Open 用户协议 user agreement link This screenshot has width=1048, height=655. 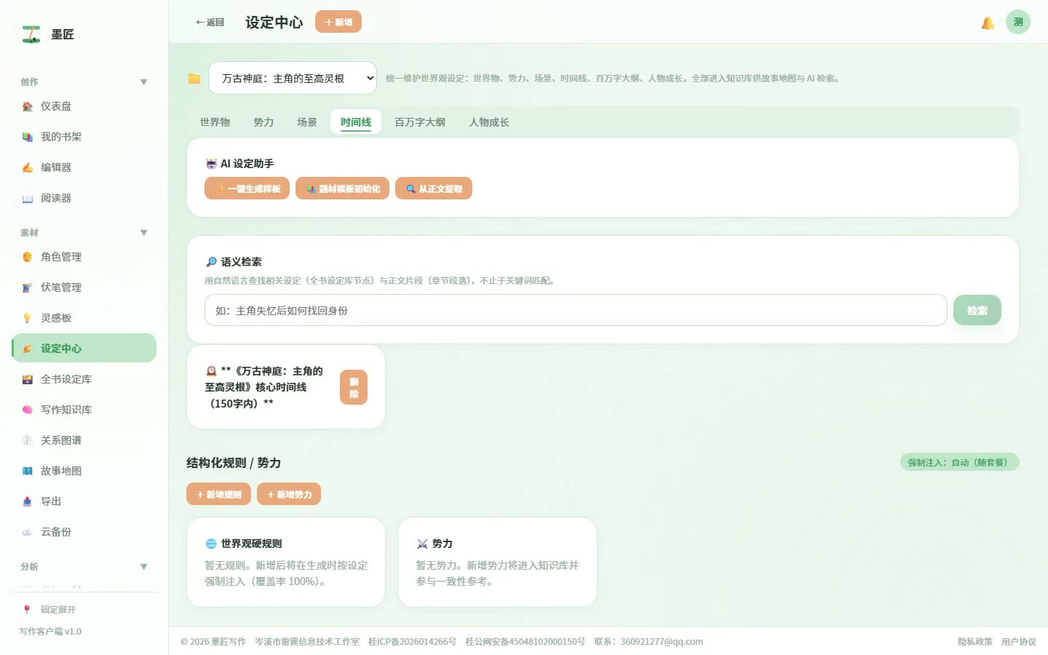coord(1019,642)
